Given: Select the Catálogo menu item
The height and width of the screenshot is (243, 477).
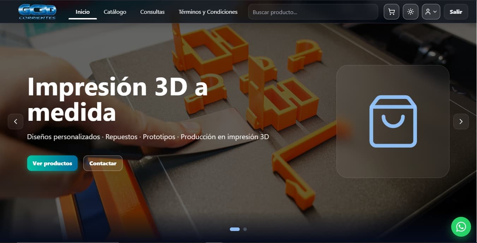Looking at the screenshot, I should point(115,12).
